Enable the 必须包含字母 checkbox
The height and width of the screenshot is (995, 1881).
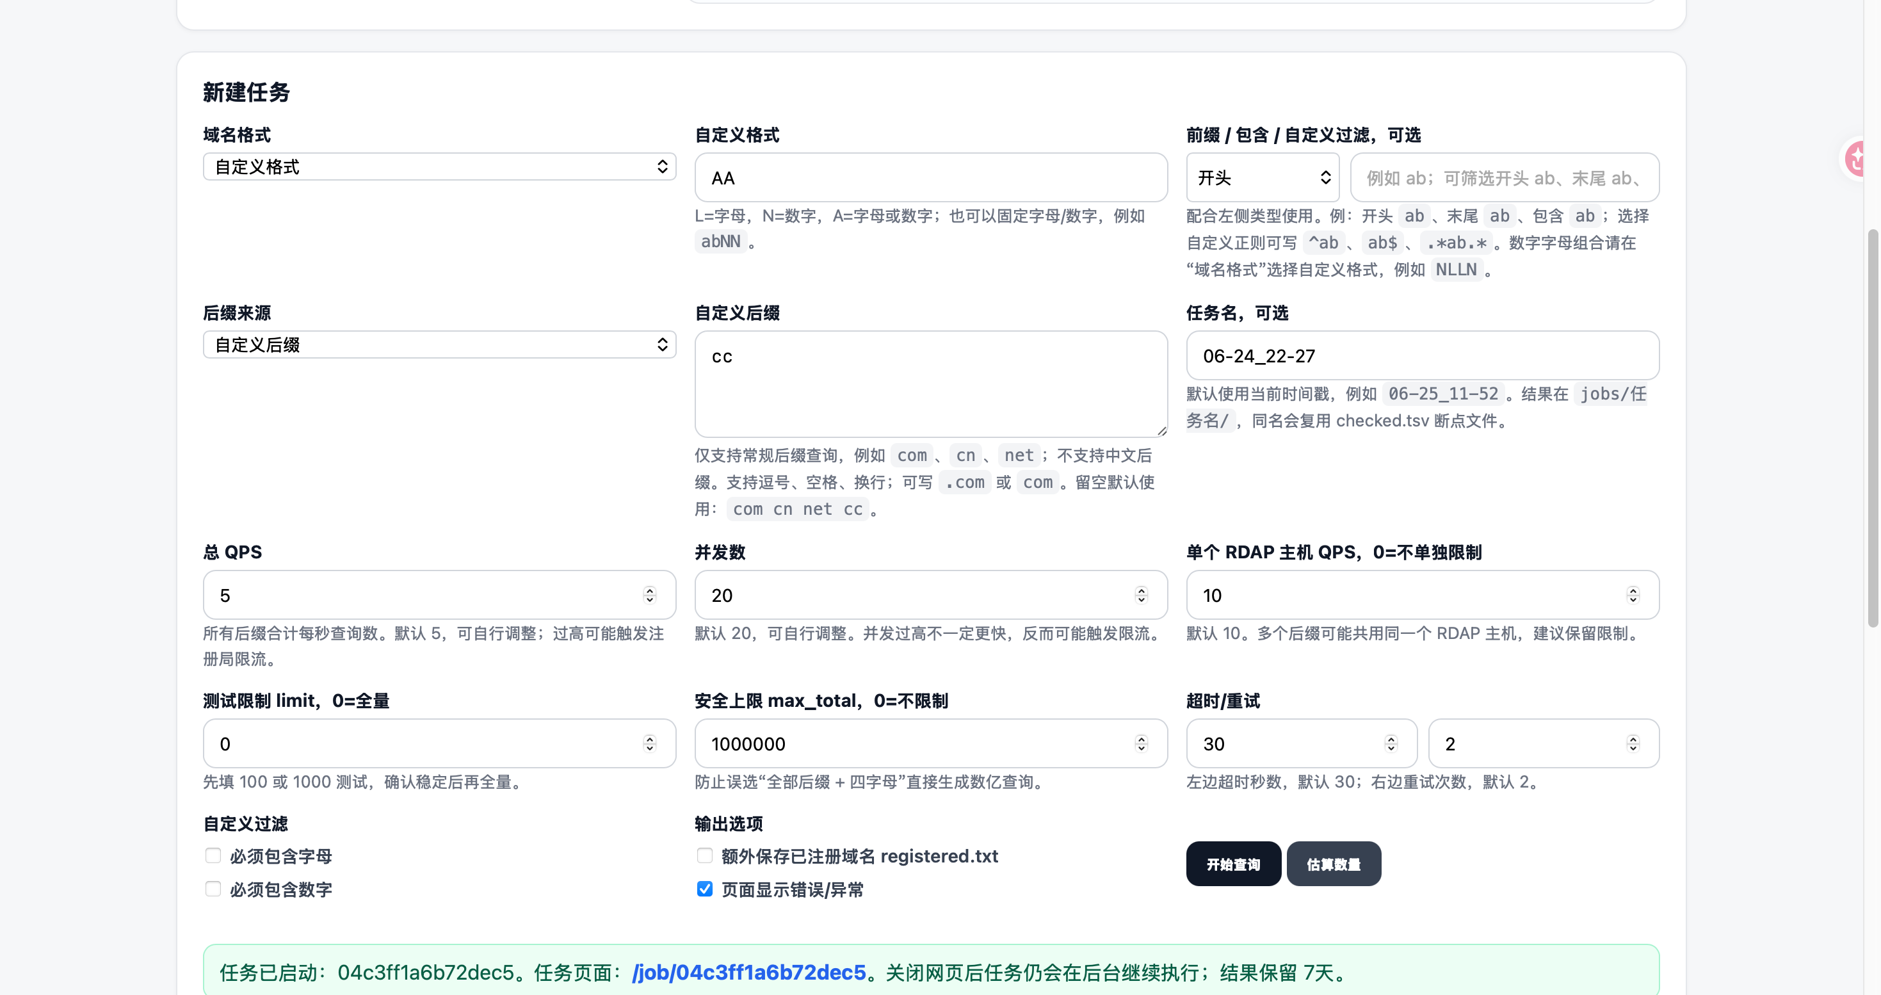pos(213,855)
